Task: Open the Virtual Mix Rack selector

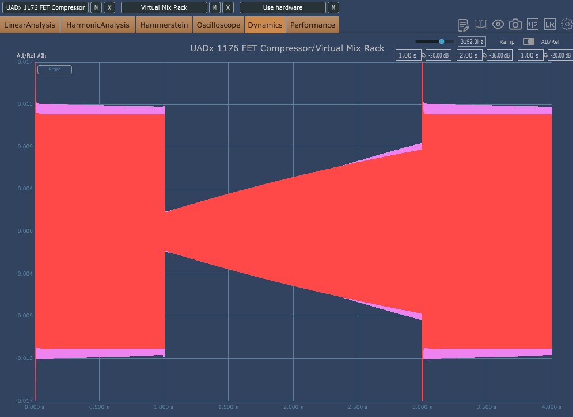Action: pos(164,7)
